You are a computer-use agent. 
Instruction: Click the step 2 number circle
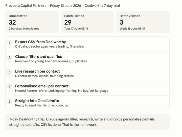point(10,57)
